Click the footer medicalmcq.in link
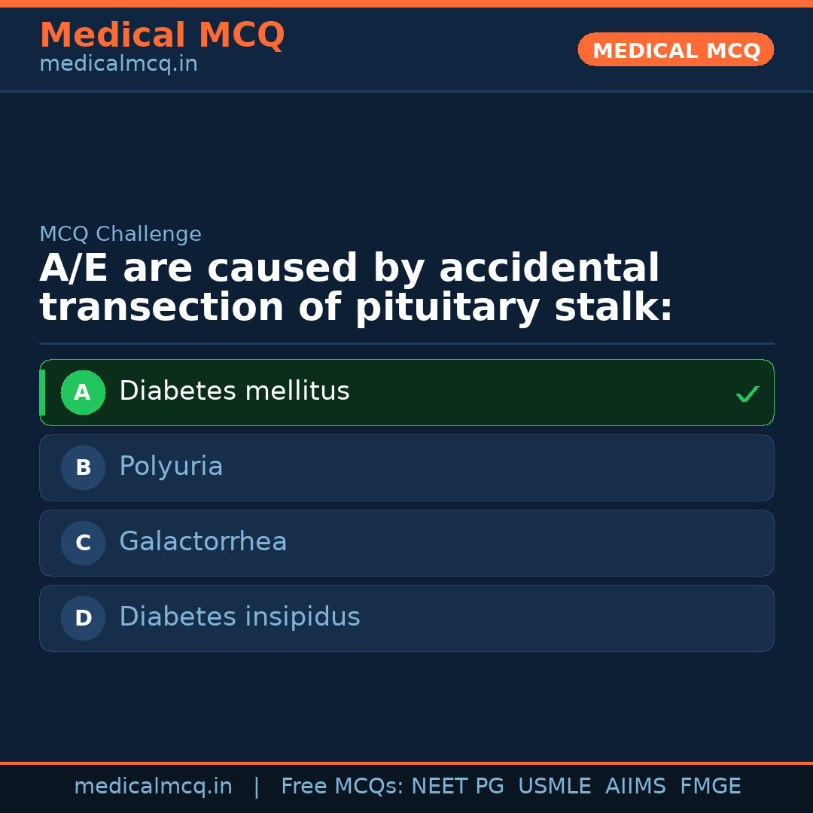This screenshot has height=813, width=813. tap(154, 785)
